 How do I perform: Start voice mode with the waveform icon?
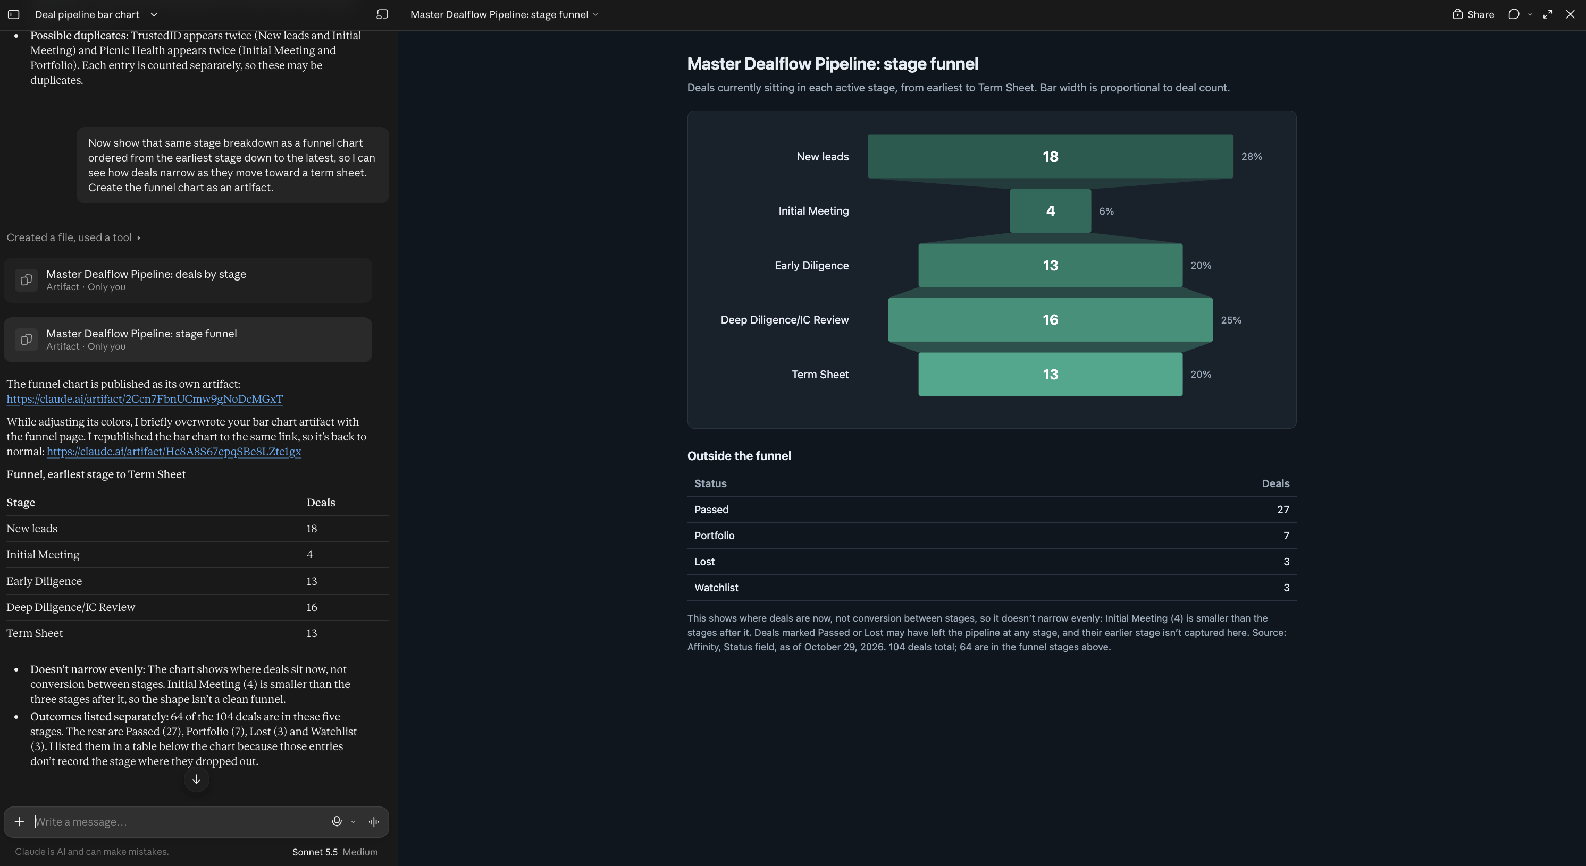tap(374, 822)
